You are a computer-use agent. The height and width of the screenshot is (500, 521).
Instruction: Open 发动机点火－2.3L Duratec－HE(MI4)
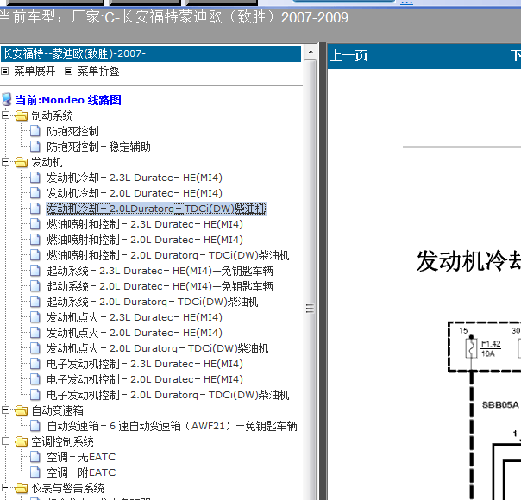[135, 317]
